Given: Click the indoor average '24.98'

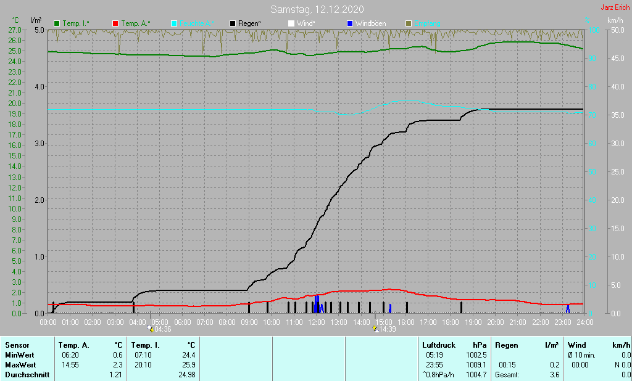Looking at the screenshot, I should 187,375.
